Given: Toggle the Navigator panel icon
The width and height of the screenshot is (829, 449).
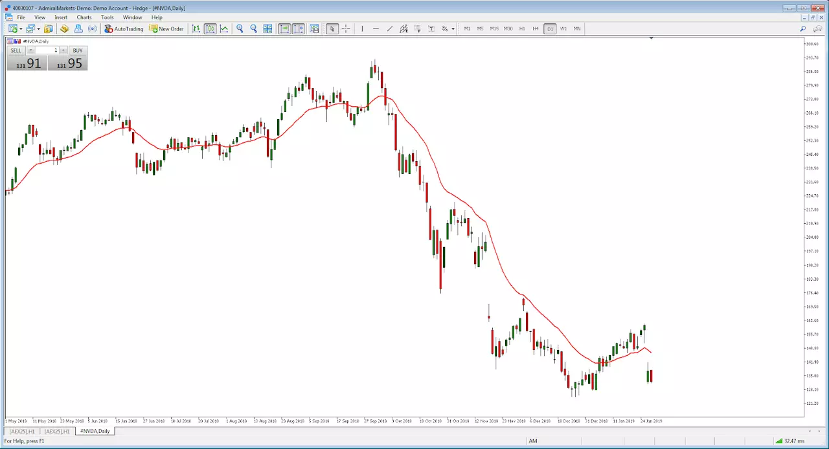Looking at the screenshot, I should [x=78, y=28].
